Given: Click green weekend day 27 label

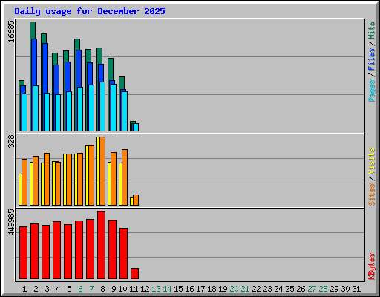Looking at the screenshot, I should (x=312, y=289).
